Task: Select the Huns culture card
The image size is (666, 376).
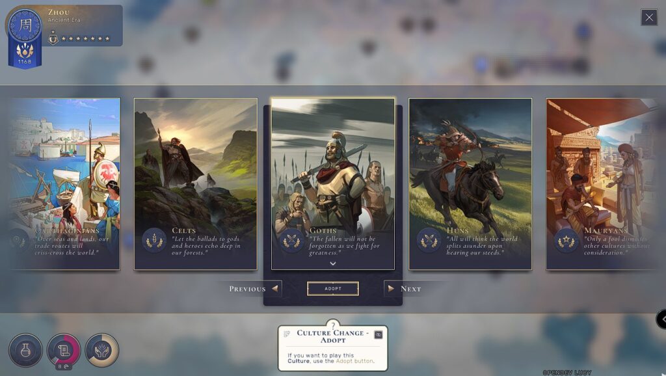Action: (x=470, y=184)
